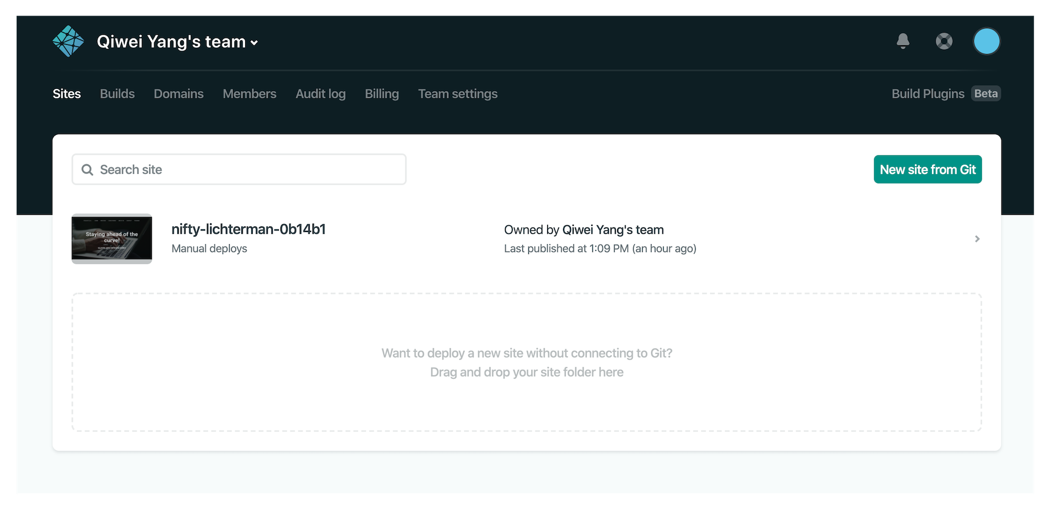1060x522 pixels.
Task: Click the search magnifier icon
Action: point(87,170)
